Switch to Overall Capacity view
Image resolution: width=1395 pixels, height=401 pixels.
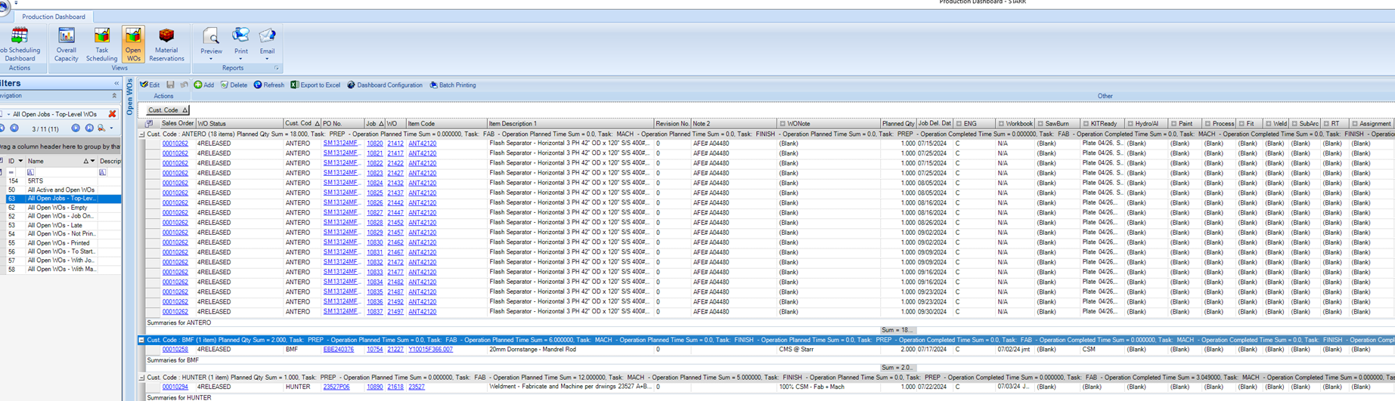point(67,44)
